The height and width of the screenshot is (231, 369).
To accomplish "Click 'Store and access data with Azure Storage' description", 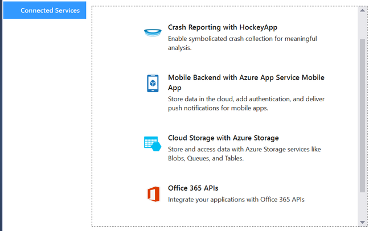I will [244, 154].
